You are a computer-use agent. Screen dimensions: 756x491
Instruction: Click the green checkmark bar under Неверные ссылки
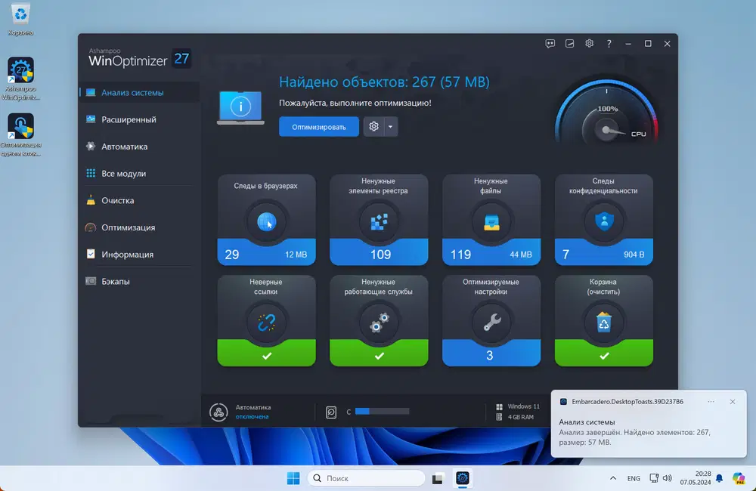(267, 354)
